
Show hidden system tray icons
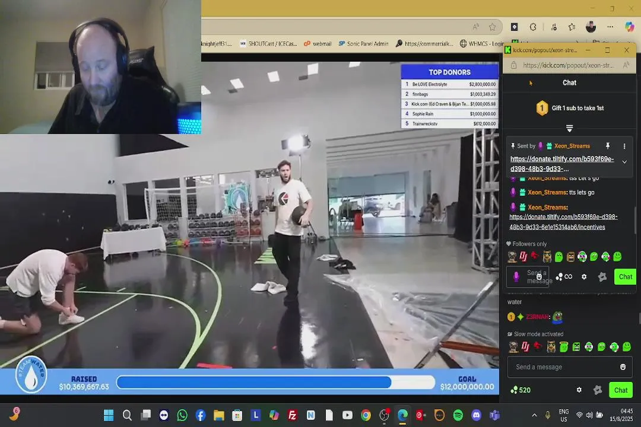coord(534,415)
